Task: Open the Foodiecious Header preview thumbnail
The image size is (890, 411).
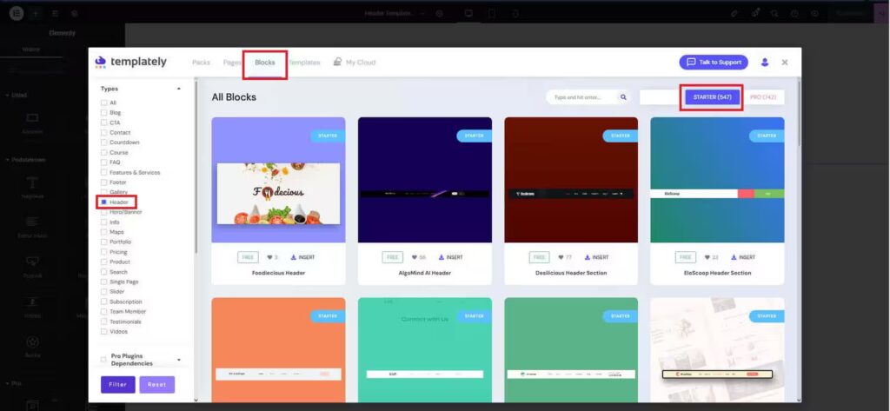Action: click(x=278, y=180)
